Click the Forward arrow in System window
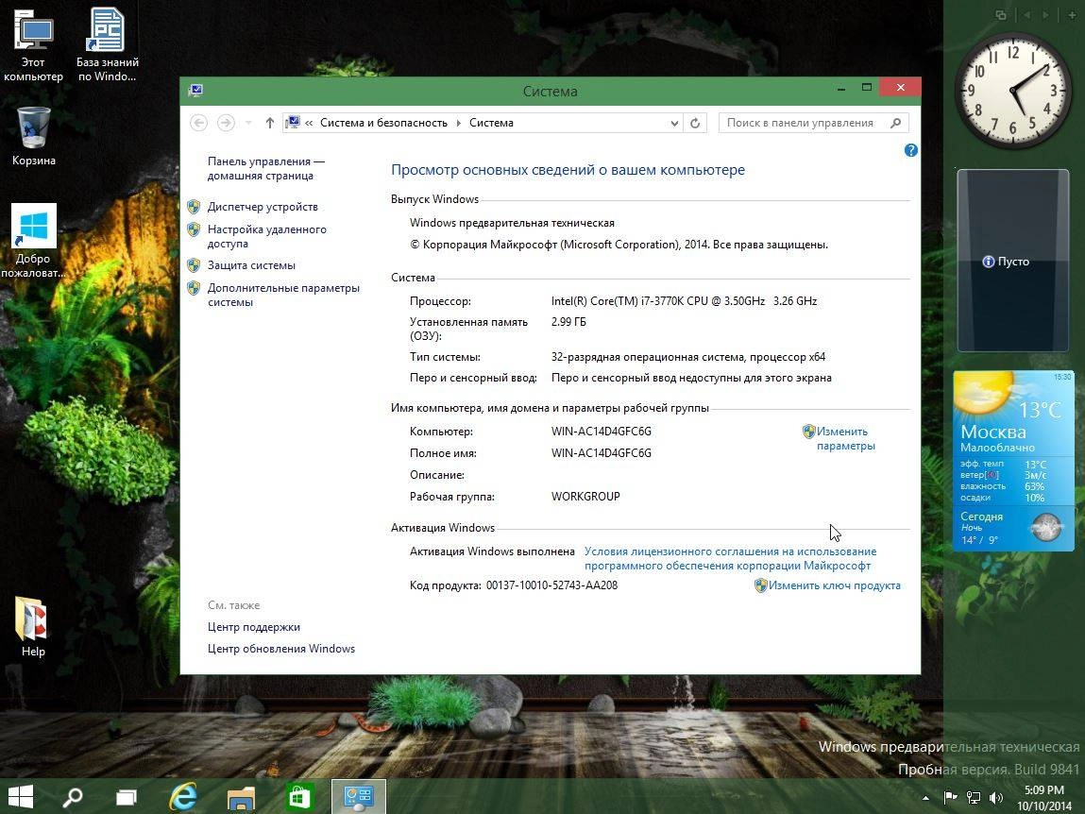The height and width of the screenshot is (814, 1085). (226, 123)
